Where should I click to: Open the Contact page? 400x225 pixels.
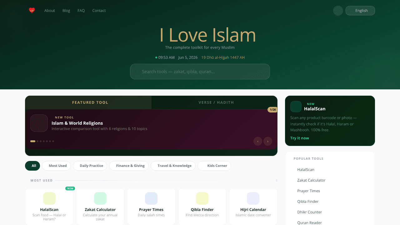point(99,11)
